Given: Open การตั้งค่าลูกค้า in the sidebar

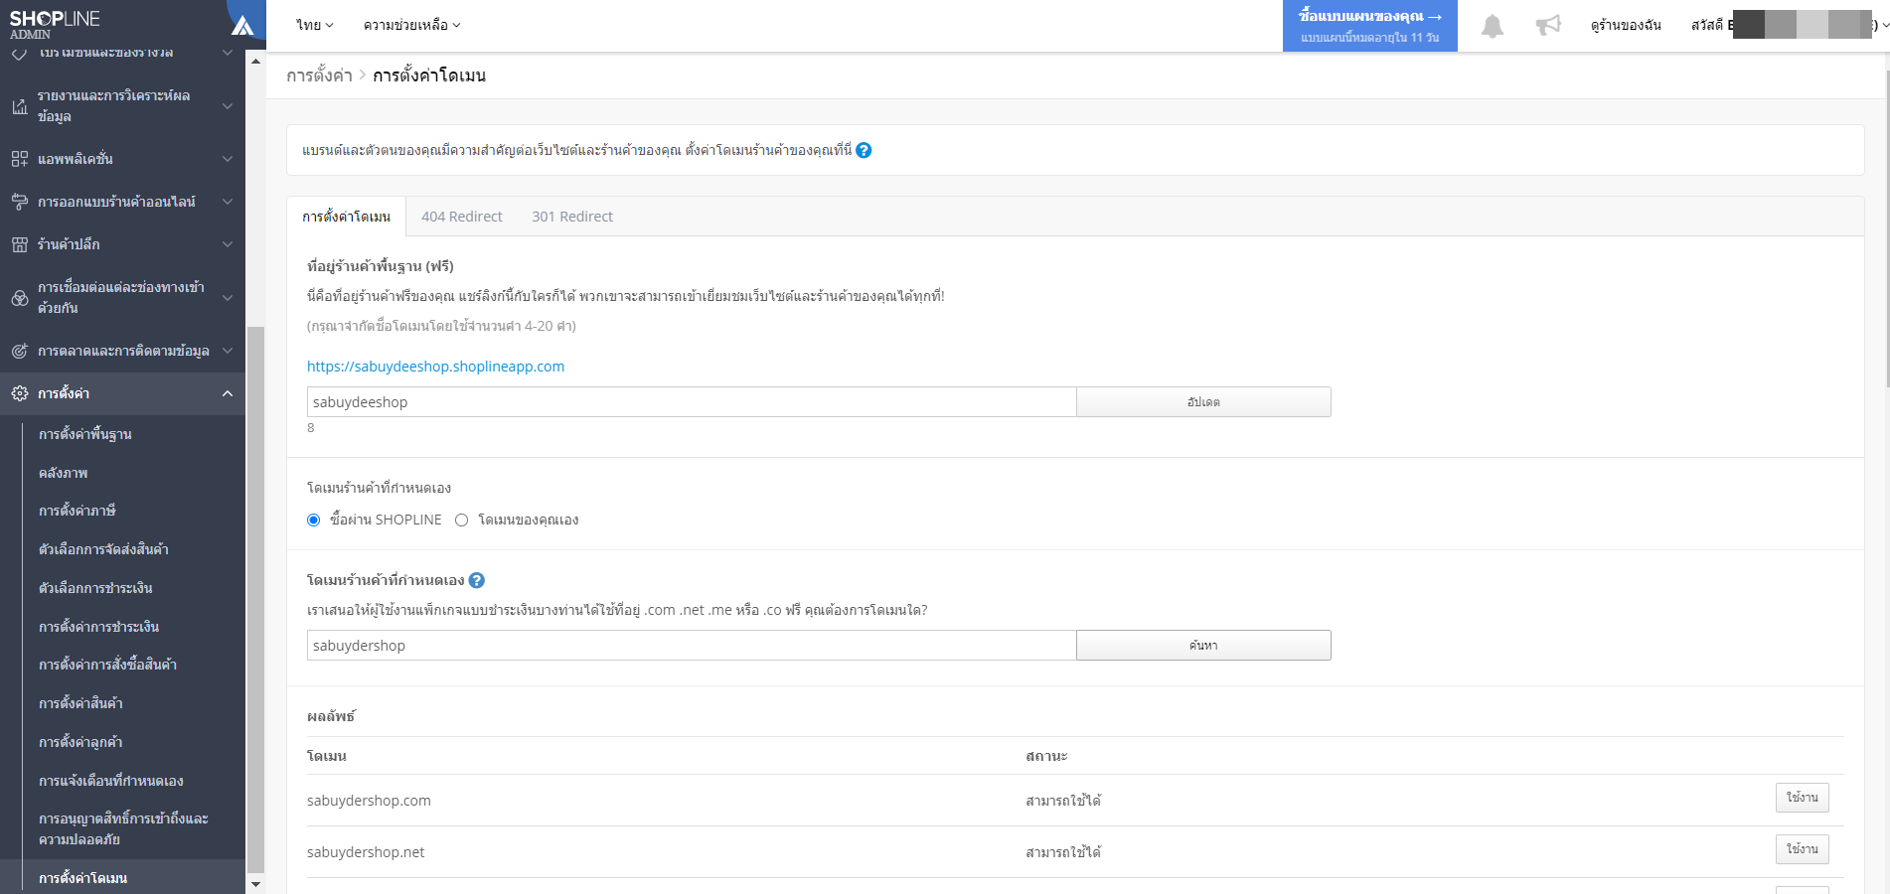Looking at the screenshot, I should coord(80,742).
